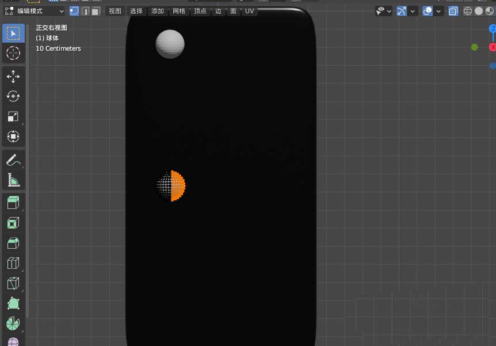Click the green Y axis gizmo dot
Viewport: 496px width, 346px height.
coord(475,47)
